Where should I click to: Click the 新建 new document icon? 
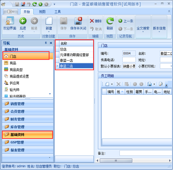(49, 21)
